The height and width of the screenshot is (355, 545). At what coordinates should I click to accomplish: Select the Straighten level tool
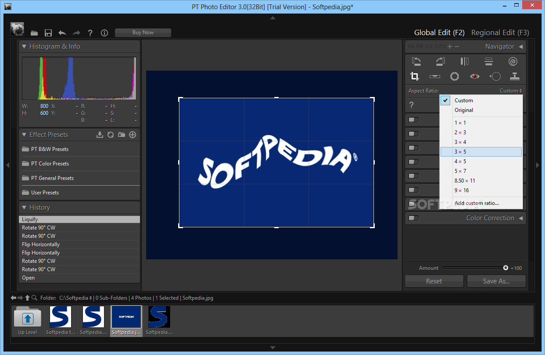click(435, 76)
